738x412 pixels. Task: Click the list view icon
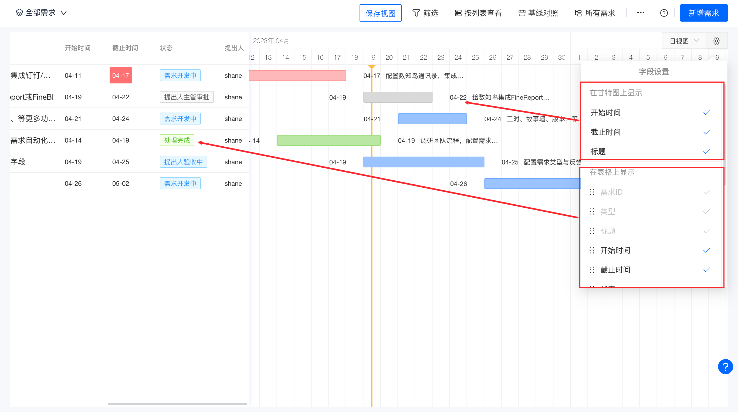pyautogui.click(x=458, y=13)
